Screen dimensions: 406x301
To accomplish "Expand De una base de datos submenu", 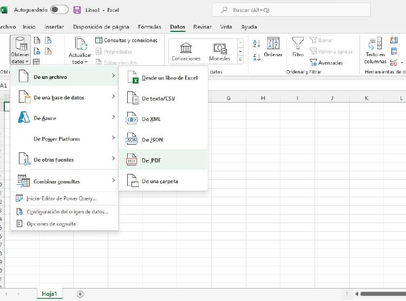I will coord(64,97).
